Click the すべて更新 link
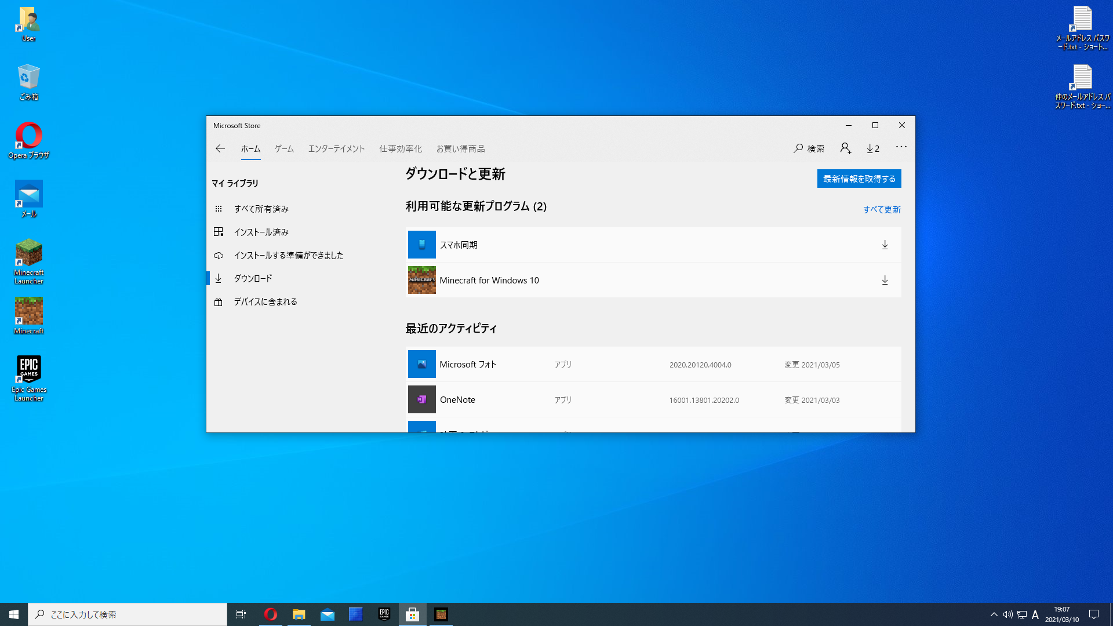This screenshot has width=1113, height=626. coord(882,209)
